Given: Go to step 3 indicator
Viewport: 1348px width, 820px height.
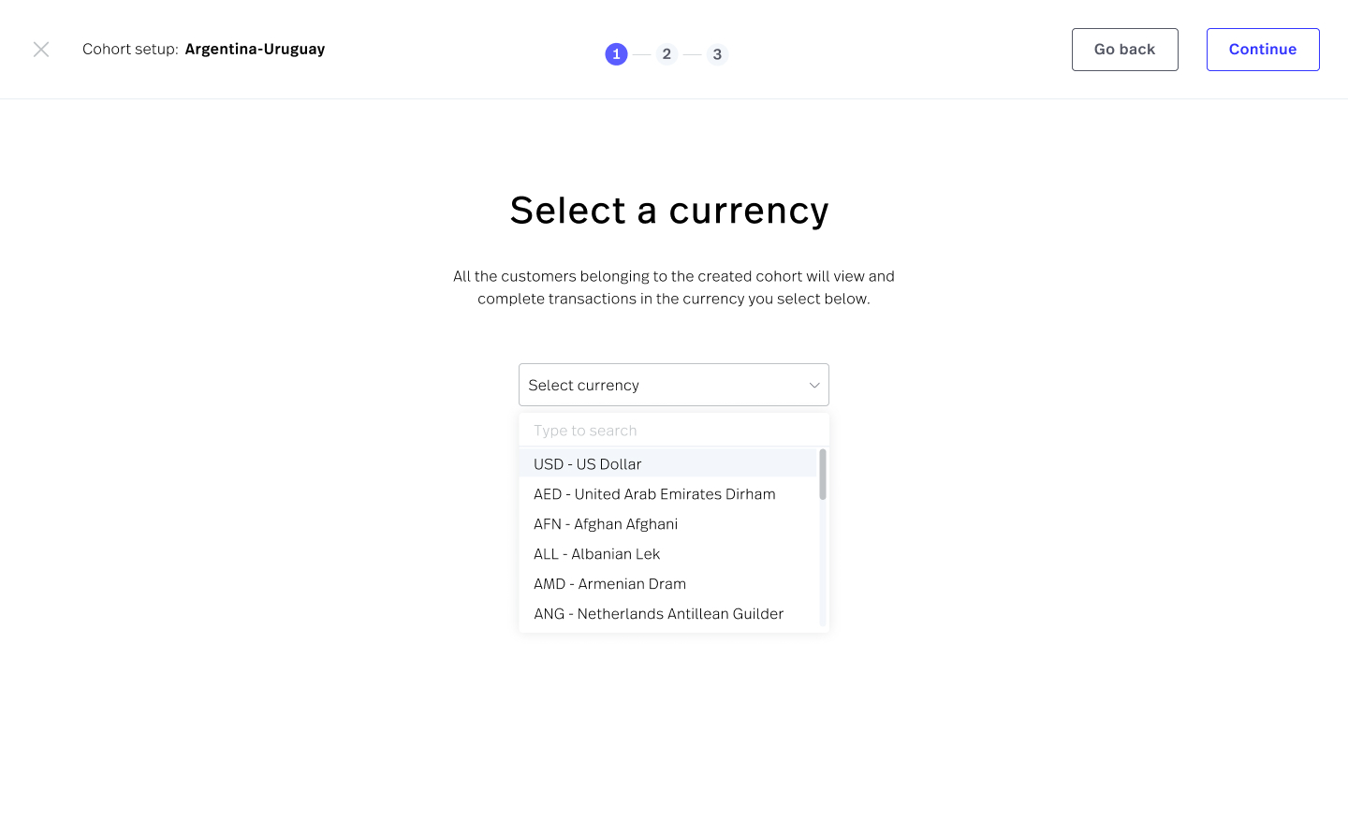Looking at the screenshot, I should pos(717,54).
